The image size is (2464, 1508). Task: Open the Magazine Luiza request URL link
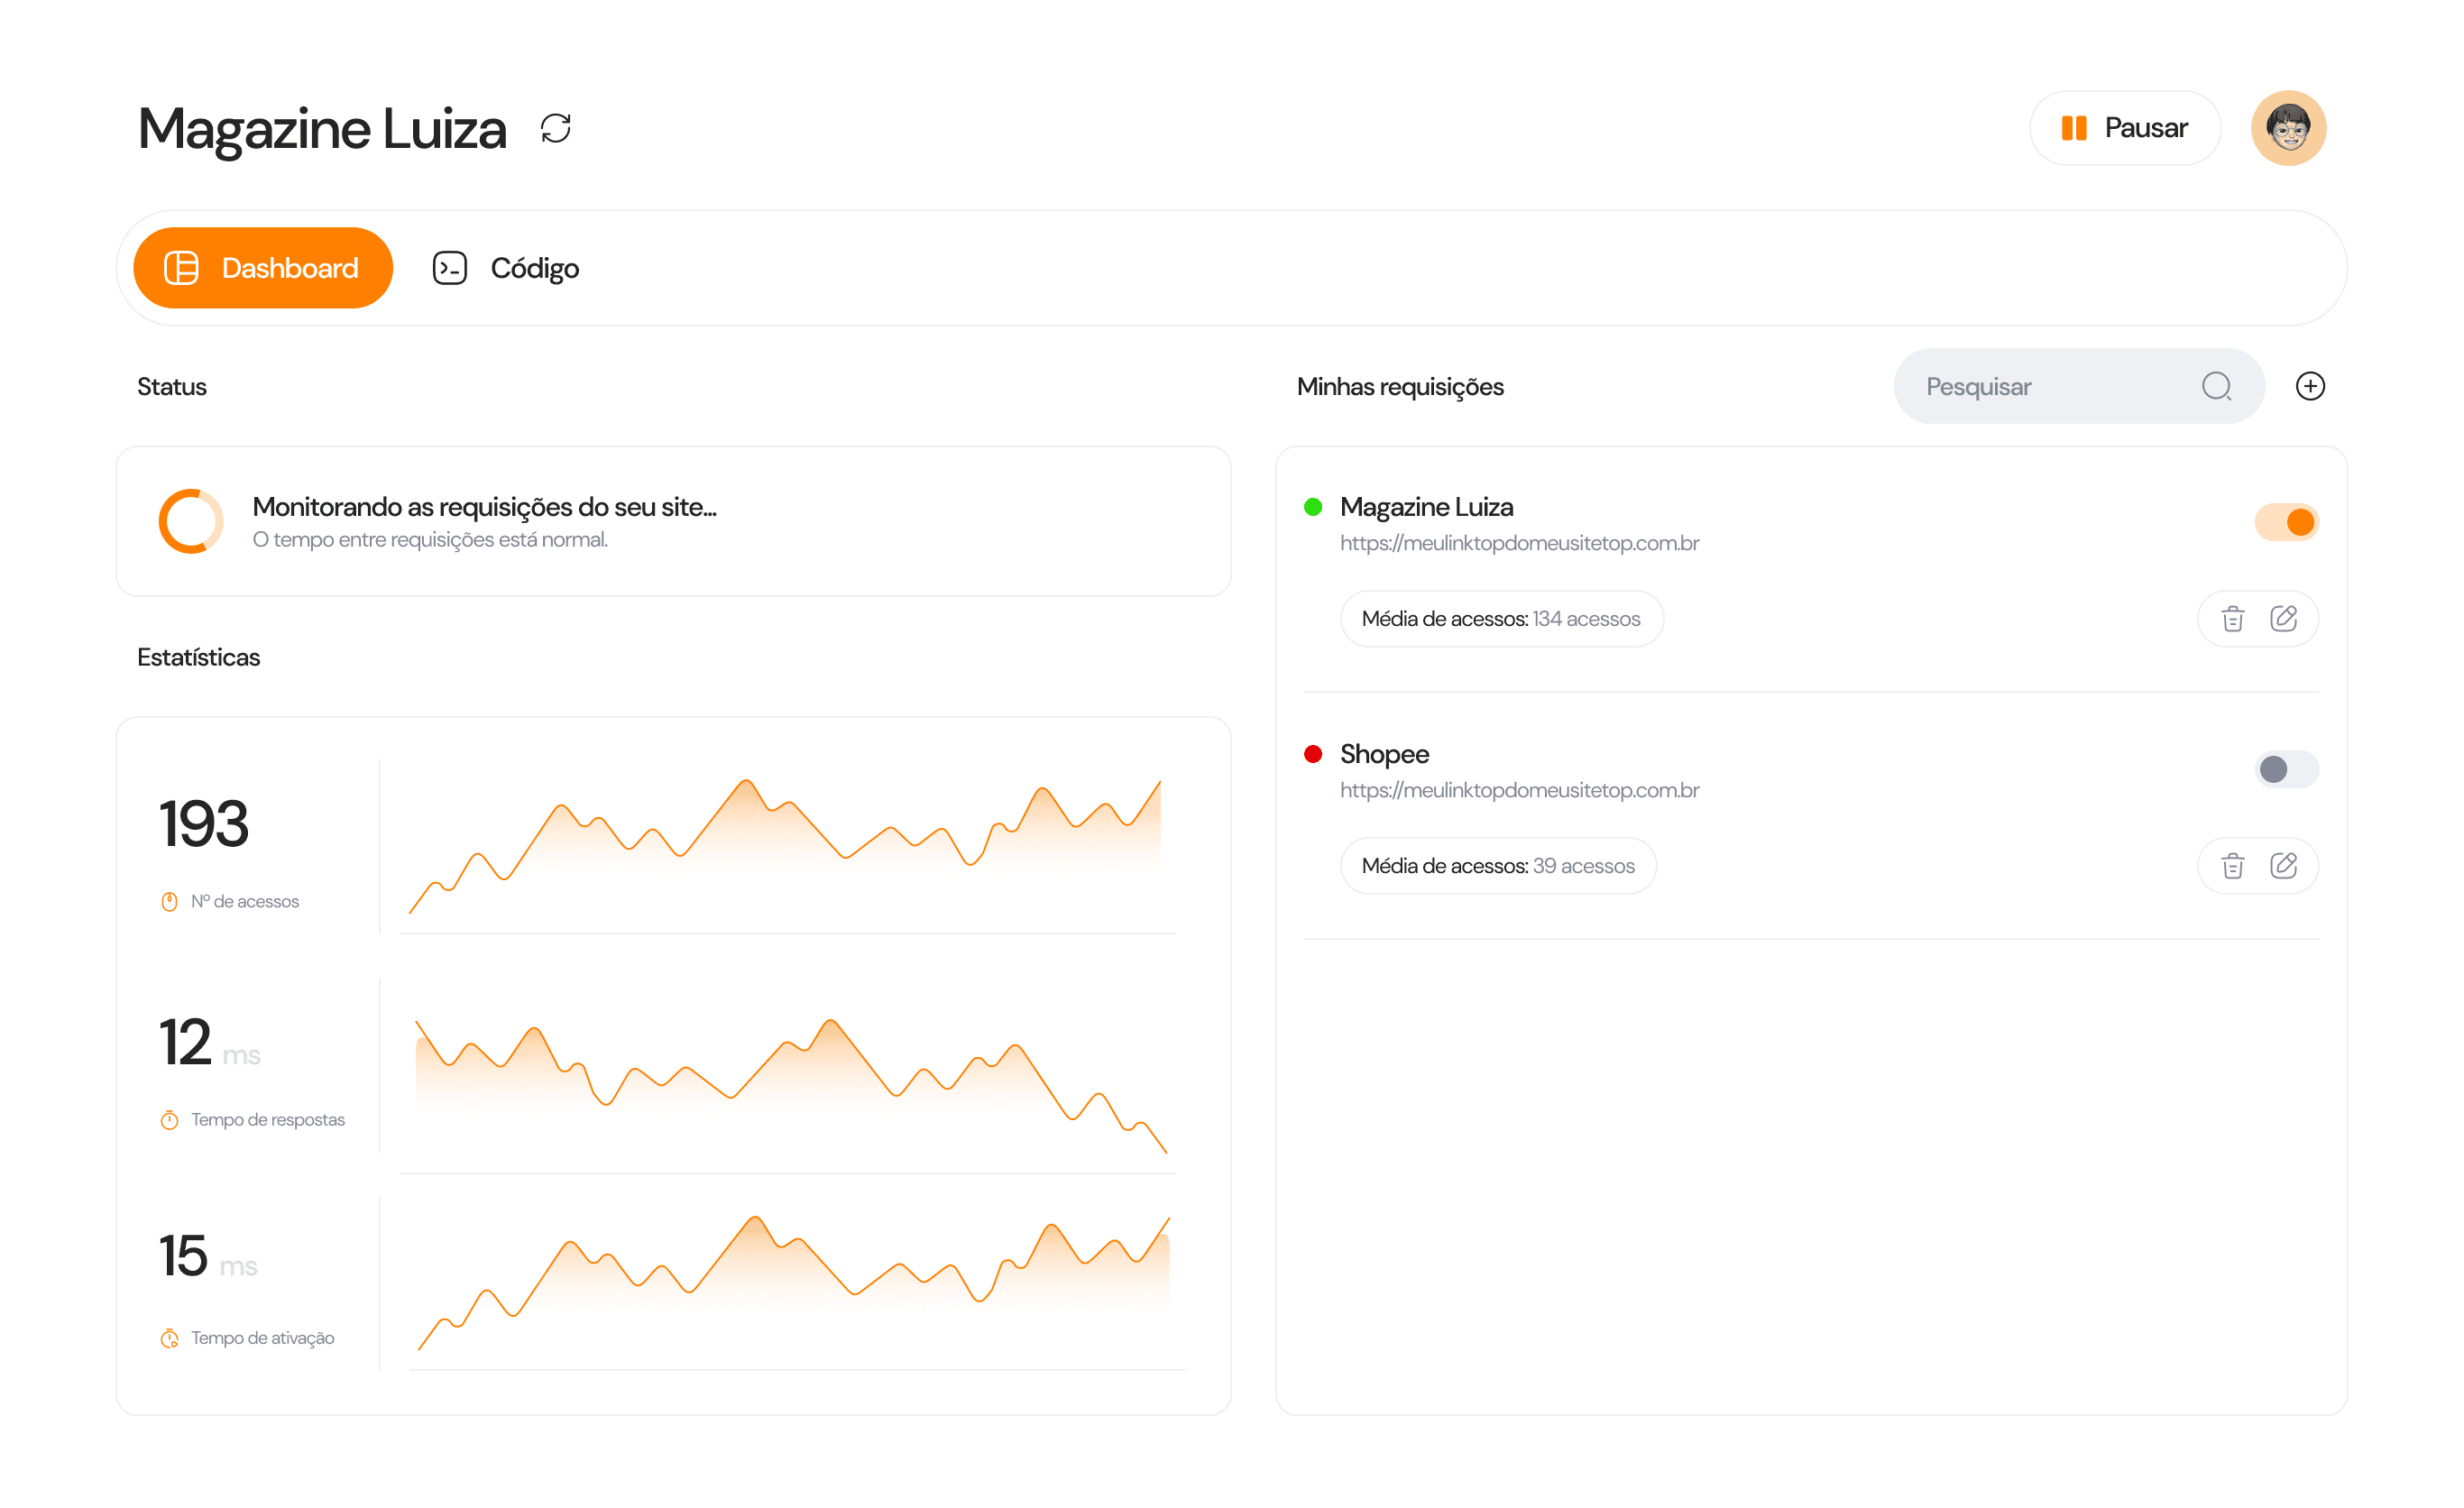[x=1518, y=543]
